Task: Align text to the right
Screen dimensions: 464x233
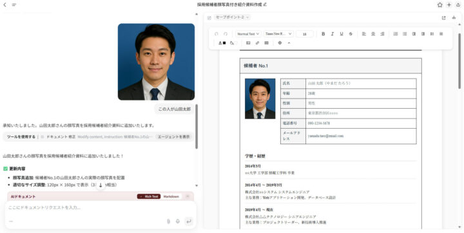Action: tap(382, 34)
